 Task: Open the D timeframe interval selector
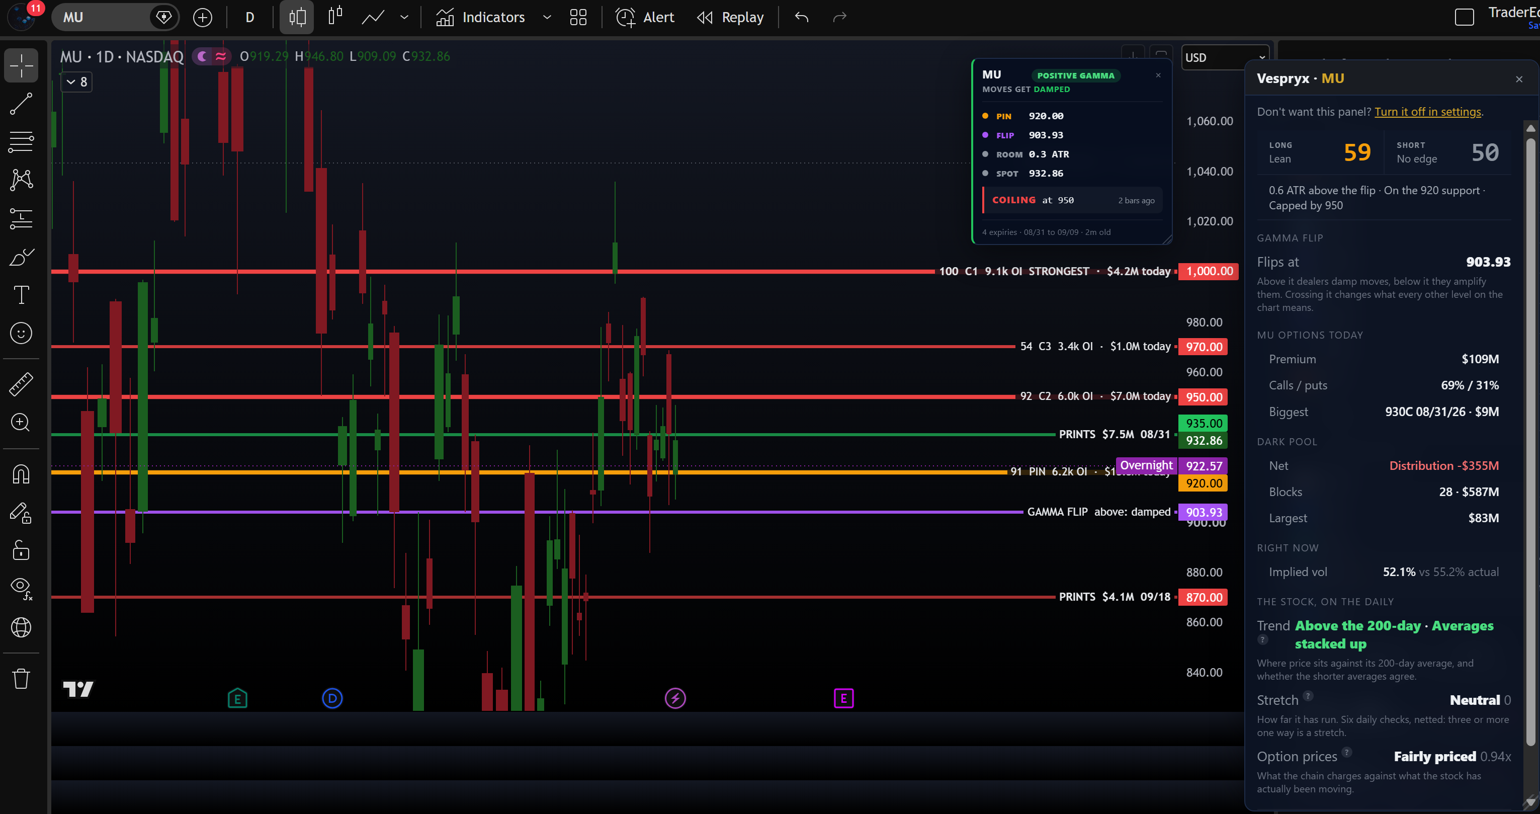(250, 17)
